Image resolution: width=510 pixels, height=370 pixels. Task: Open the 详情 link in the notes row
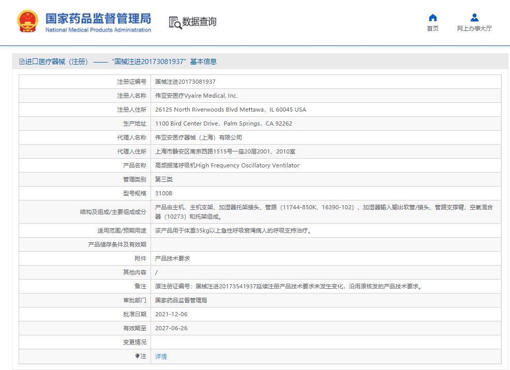coord(161,357)
